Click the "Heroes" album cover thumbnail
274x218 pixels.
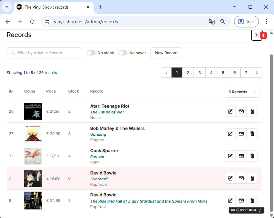pos(33,178)
